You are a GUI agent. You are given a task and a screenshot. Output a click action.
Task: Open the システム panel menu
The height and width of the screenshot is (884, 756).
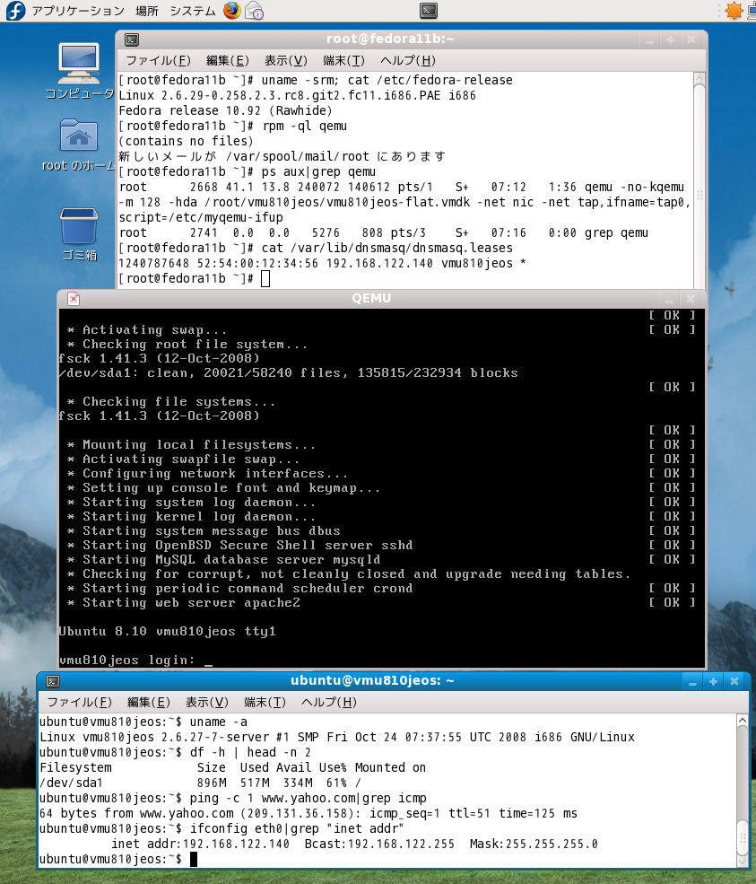point(193,11)
